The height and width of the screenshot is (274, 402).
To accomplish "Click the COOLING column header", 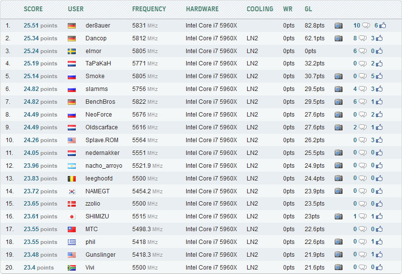I will [260, 9].
